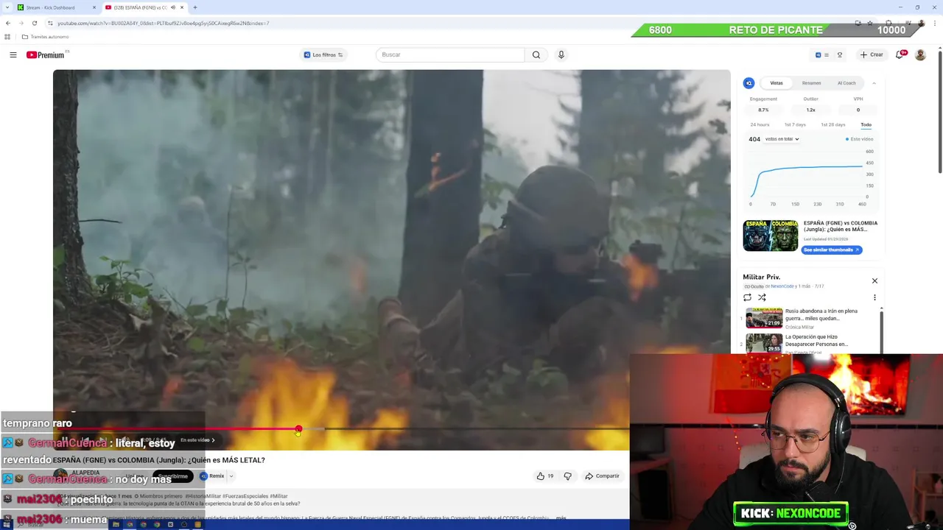Click the vidIQ round logo in panel
Screen dimensions: 943x530
coord(749,83)
